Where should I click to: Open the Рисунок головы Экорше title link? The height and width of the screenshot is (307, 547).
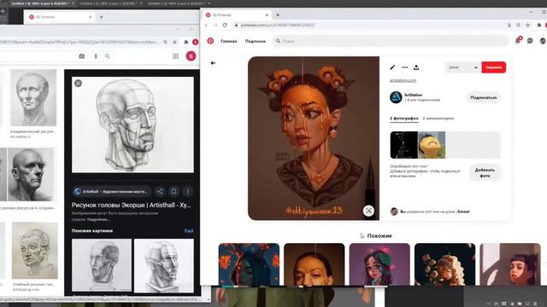point(131,205)
